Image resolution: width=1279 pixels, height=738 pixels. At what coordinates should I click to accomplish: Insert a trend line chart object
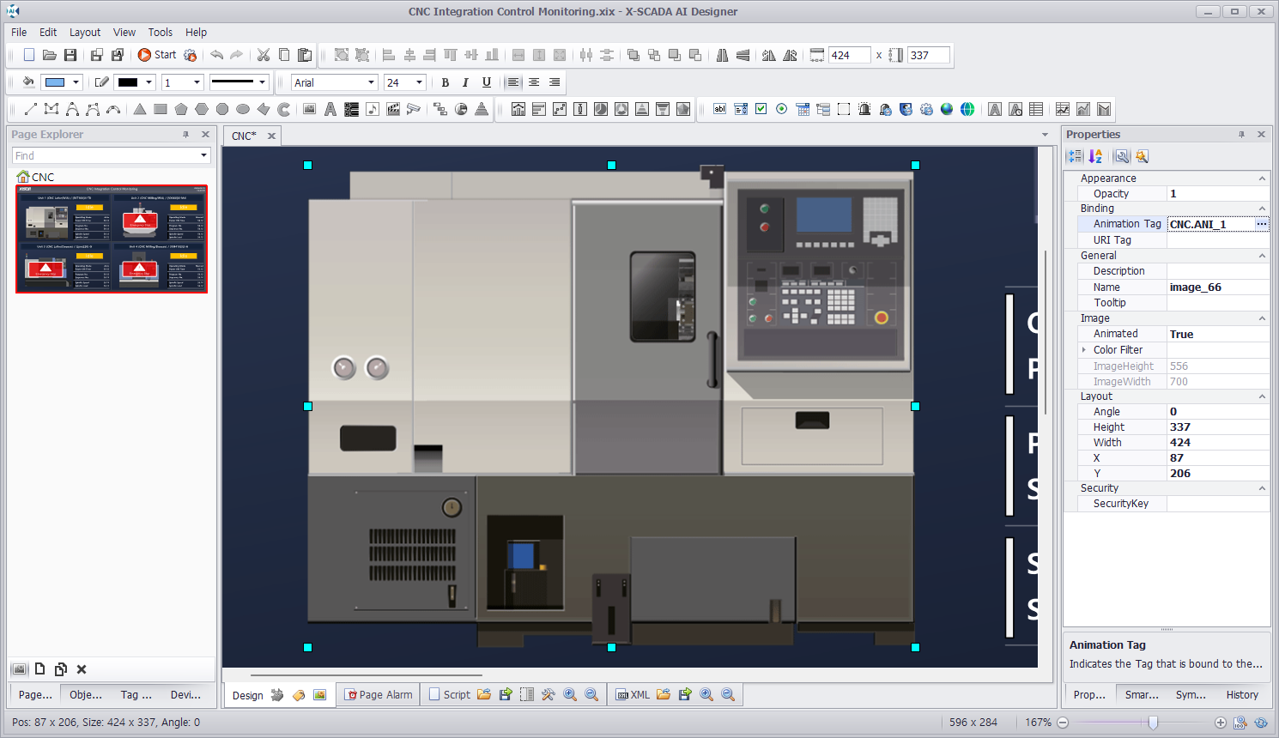(1063, 109)
